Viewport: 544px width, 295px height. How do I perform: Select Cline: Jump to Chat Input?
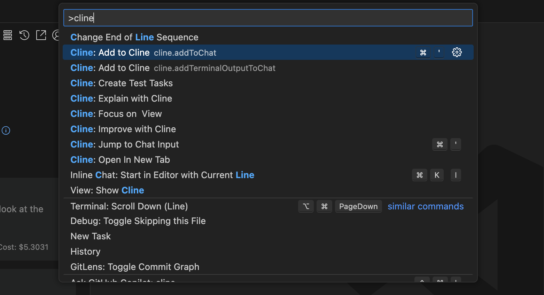268,144
